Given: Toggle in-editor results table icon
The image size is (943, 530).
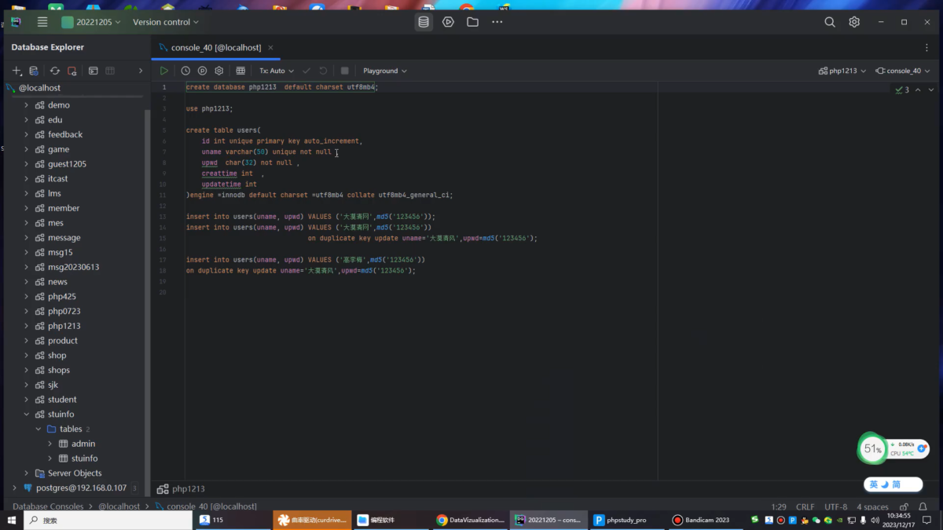Looking at the screenshot, I should (x=240, y=71).
